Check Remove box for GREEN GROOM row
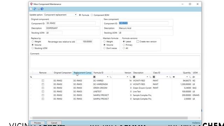This screenshot has width=224, height=126. coord(43,88)
